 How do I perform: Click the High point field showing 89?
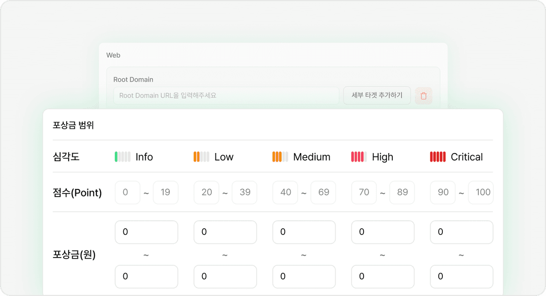pyautogui.click(x=402, y=192)
